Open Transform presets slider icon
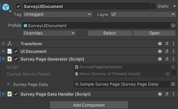Image resolution: width=178 pixels, height=109 pixels. click(167, 44)
